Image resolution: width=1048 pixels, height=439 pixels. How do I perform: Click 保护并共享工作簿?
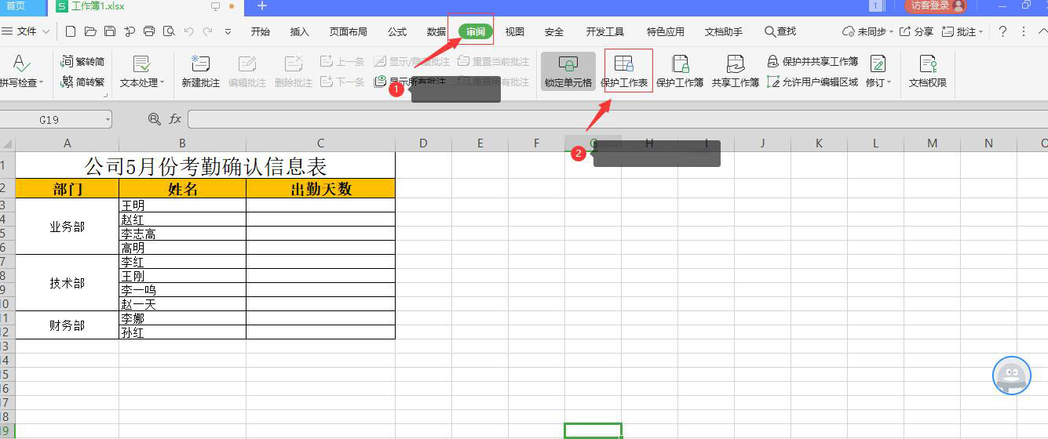tap(812, 61)
